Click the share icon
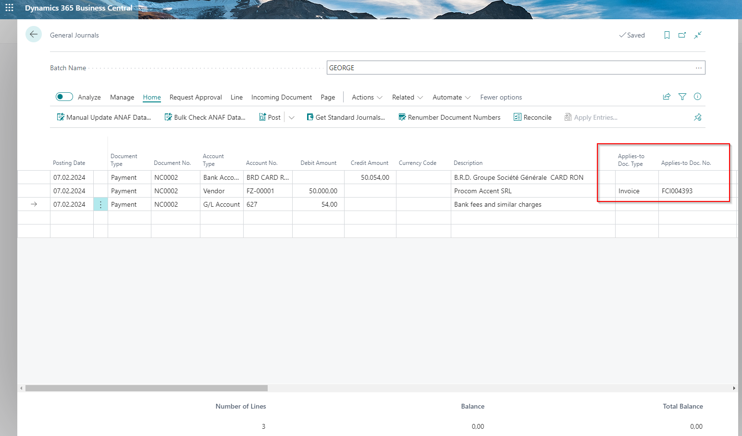The width and height of the screenshot is (742, 436). point(667,97)
